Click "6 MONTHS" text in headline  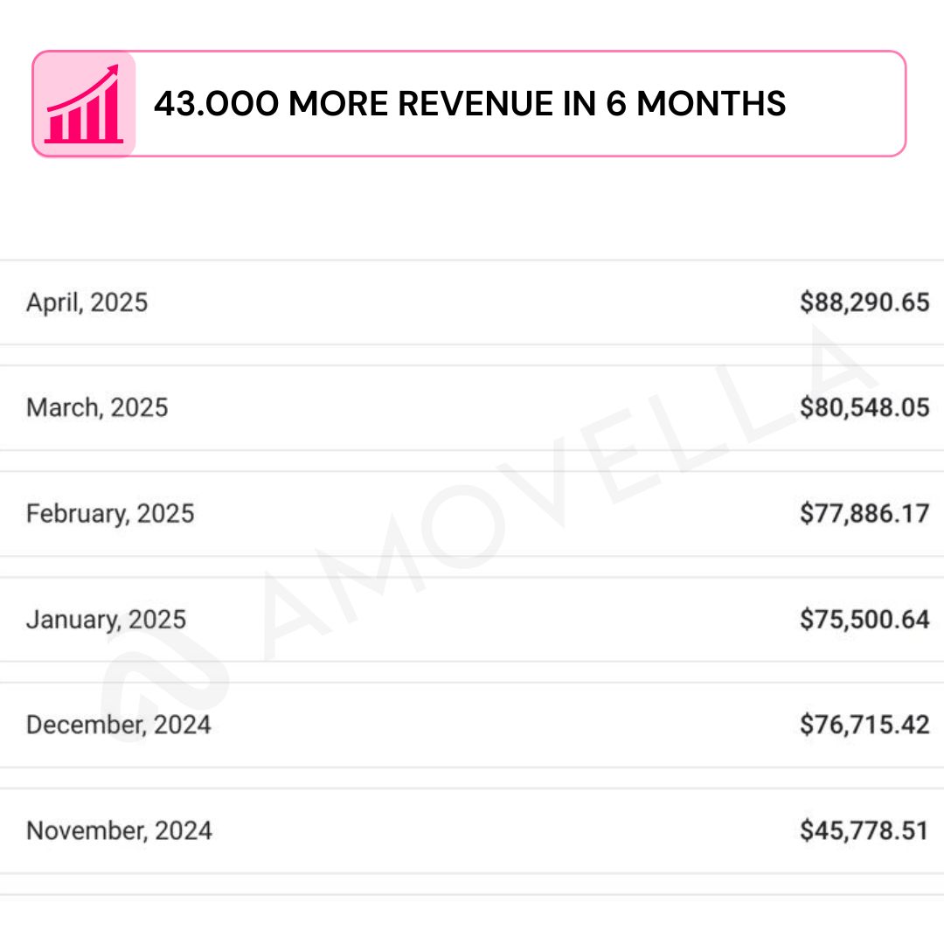point(697,104)
